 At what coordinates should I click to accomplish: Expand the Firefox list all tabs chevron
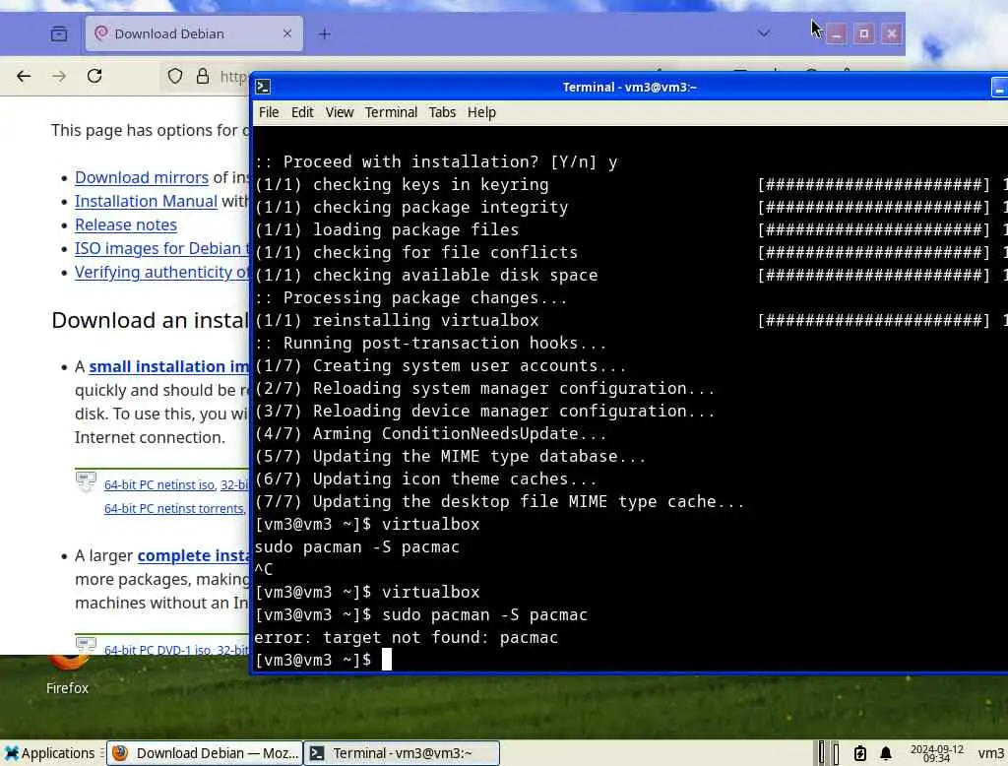point(763,33)
